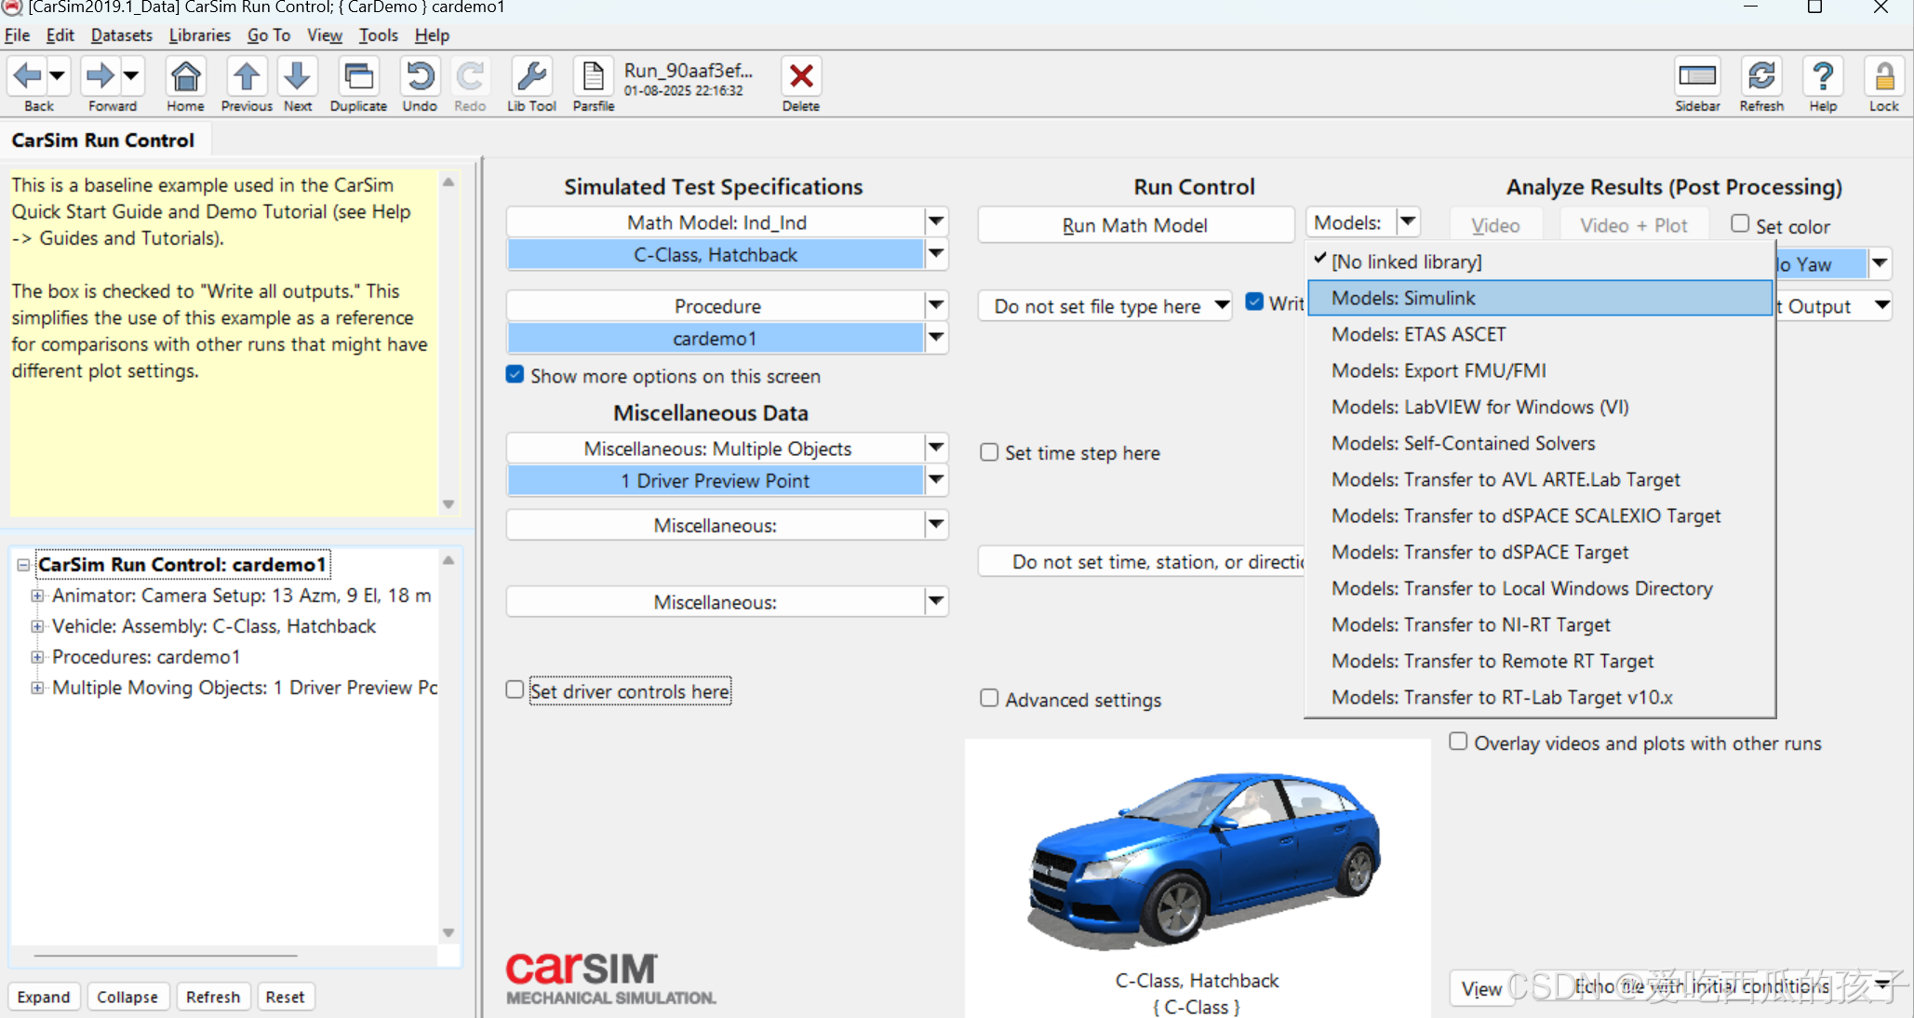Toggle the Sidebar icon
Image resolution: width=1914 pixels, height=1018 pixels.
coord(1696,77)
